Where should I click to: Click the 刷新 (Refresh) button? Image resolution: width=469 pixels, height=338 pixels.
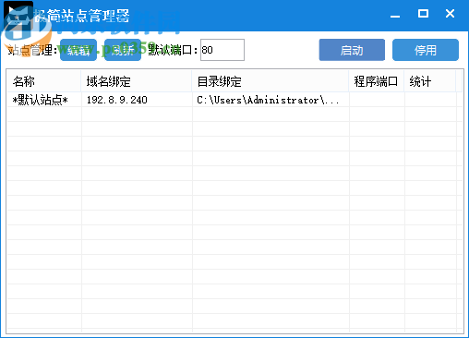(123, 50)
